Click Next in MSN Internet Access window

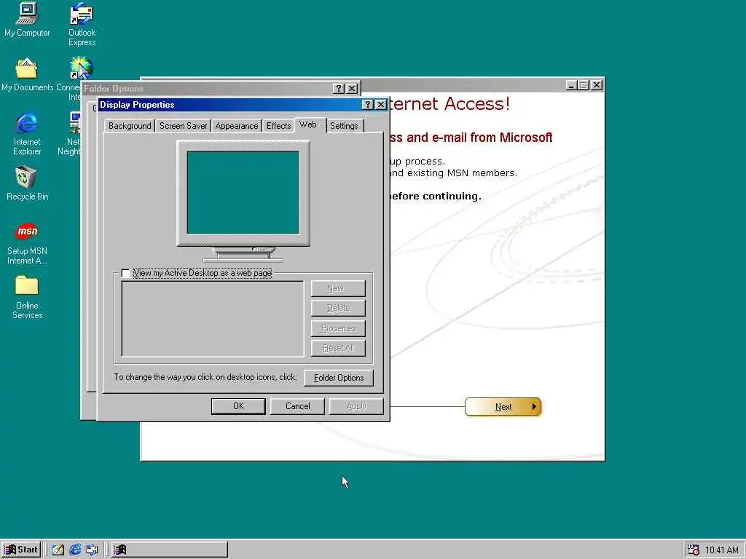(x=503, y=407)
